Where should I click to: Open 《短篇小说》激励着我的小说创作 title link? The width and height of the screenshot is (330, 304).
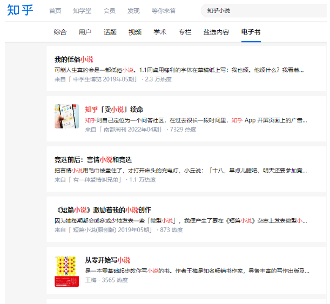pyautogui.click(x=103, y=210)
